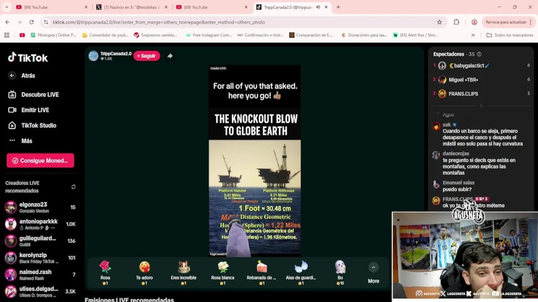Image resolution: width=538 pixels, height=302 pixels.
Task: Open FRANS.CLIPS top viewer entry
Action: [481, 94]
